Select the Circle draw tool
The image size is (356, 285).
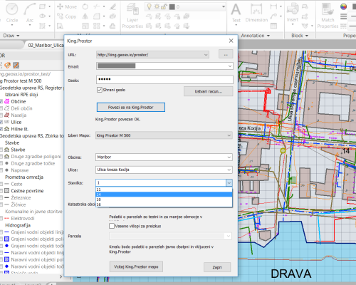12,13
